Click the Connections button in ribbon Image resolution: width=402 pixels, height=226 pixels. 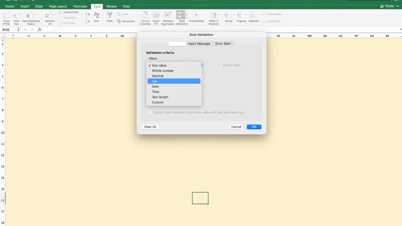point(68,13)
